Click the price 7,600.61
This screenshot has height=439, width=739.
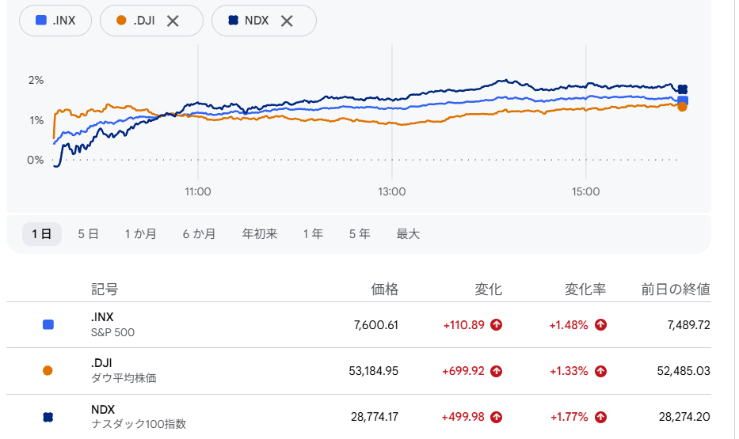coord(376,325)
